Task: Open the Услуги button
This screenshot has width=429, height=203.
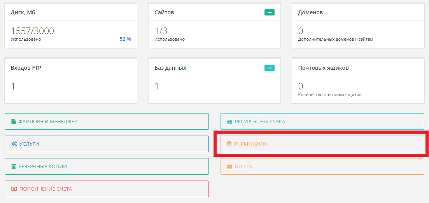Action: (x=107, y=144)
